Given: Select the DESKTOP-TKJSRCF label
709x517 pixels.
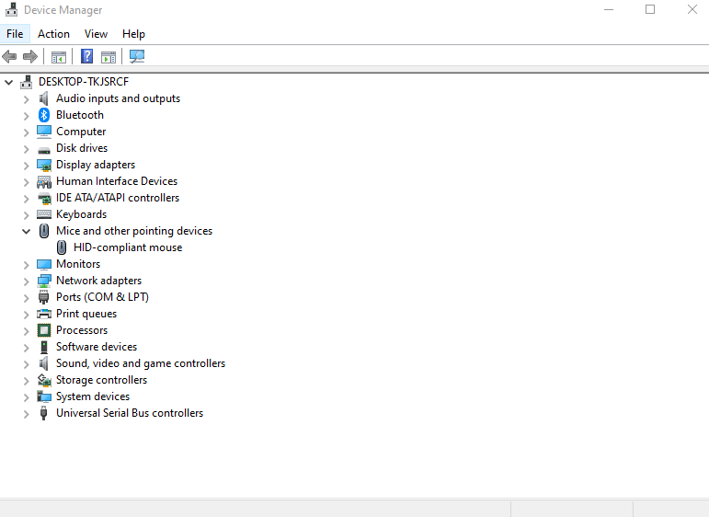Looking at the screenshot, I should [84, 82].
